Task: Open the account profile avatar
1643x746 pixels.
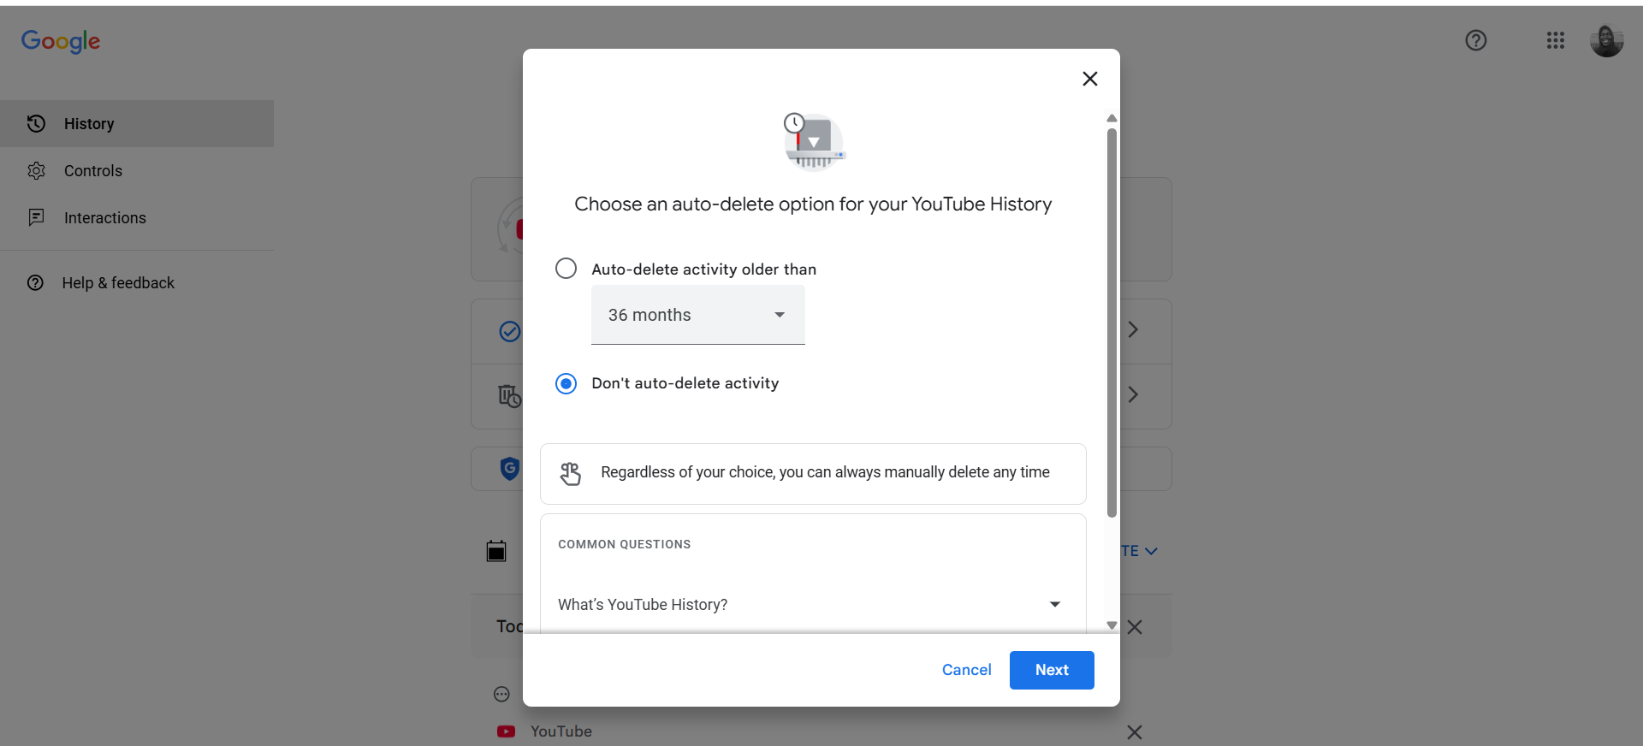Action: pyautogui.click(x=1606, y=40)
